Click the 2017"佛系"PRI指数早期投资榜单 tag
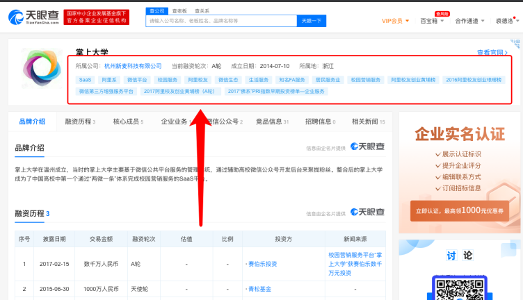523x300 pixels. point(276,91)
